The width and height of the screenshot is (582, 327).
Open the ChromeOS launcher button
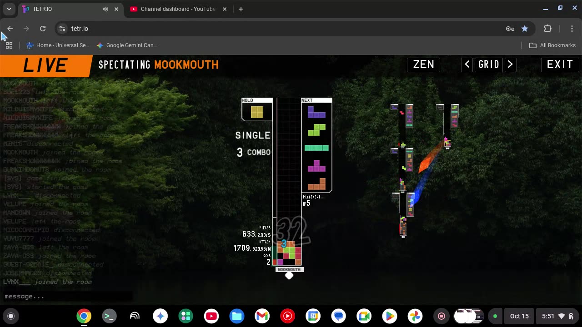click(11, 316)
